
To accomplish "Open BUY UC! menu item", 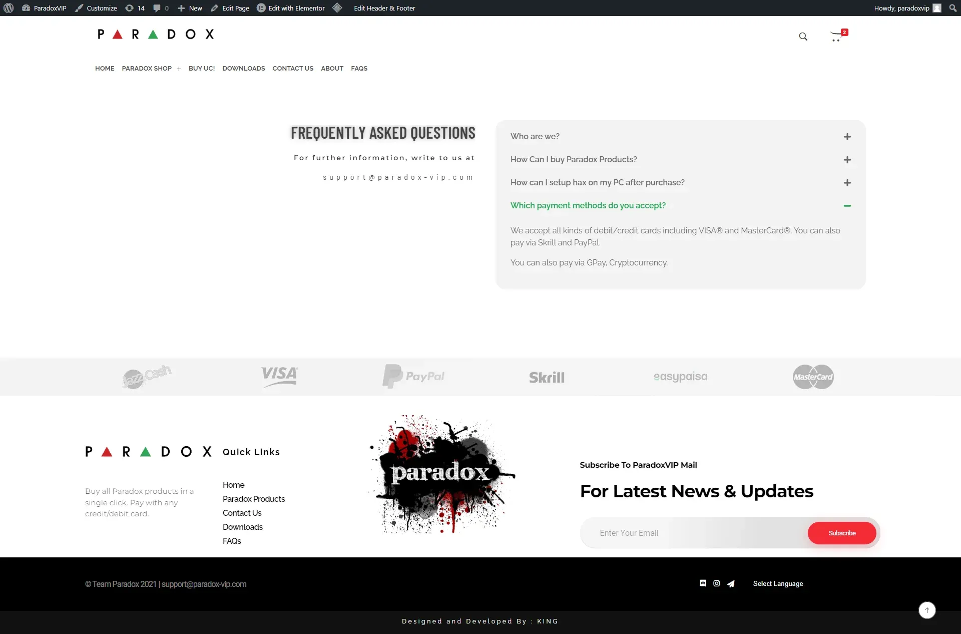I will [x=202, y=68].
